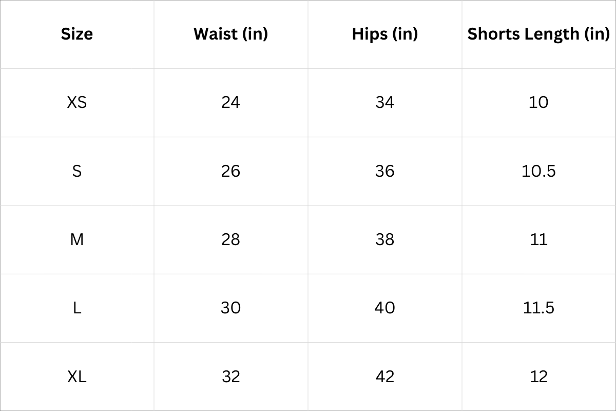
Task: Click the waist value 24
Action: (230, 102)
